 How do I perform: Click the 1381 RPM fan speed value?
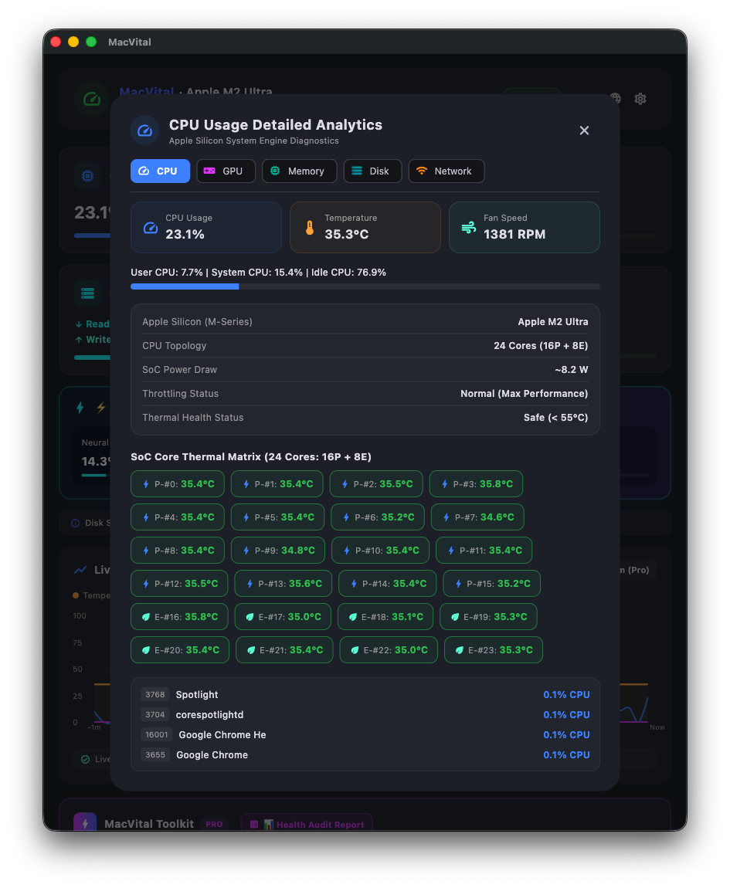click(514, 235)
